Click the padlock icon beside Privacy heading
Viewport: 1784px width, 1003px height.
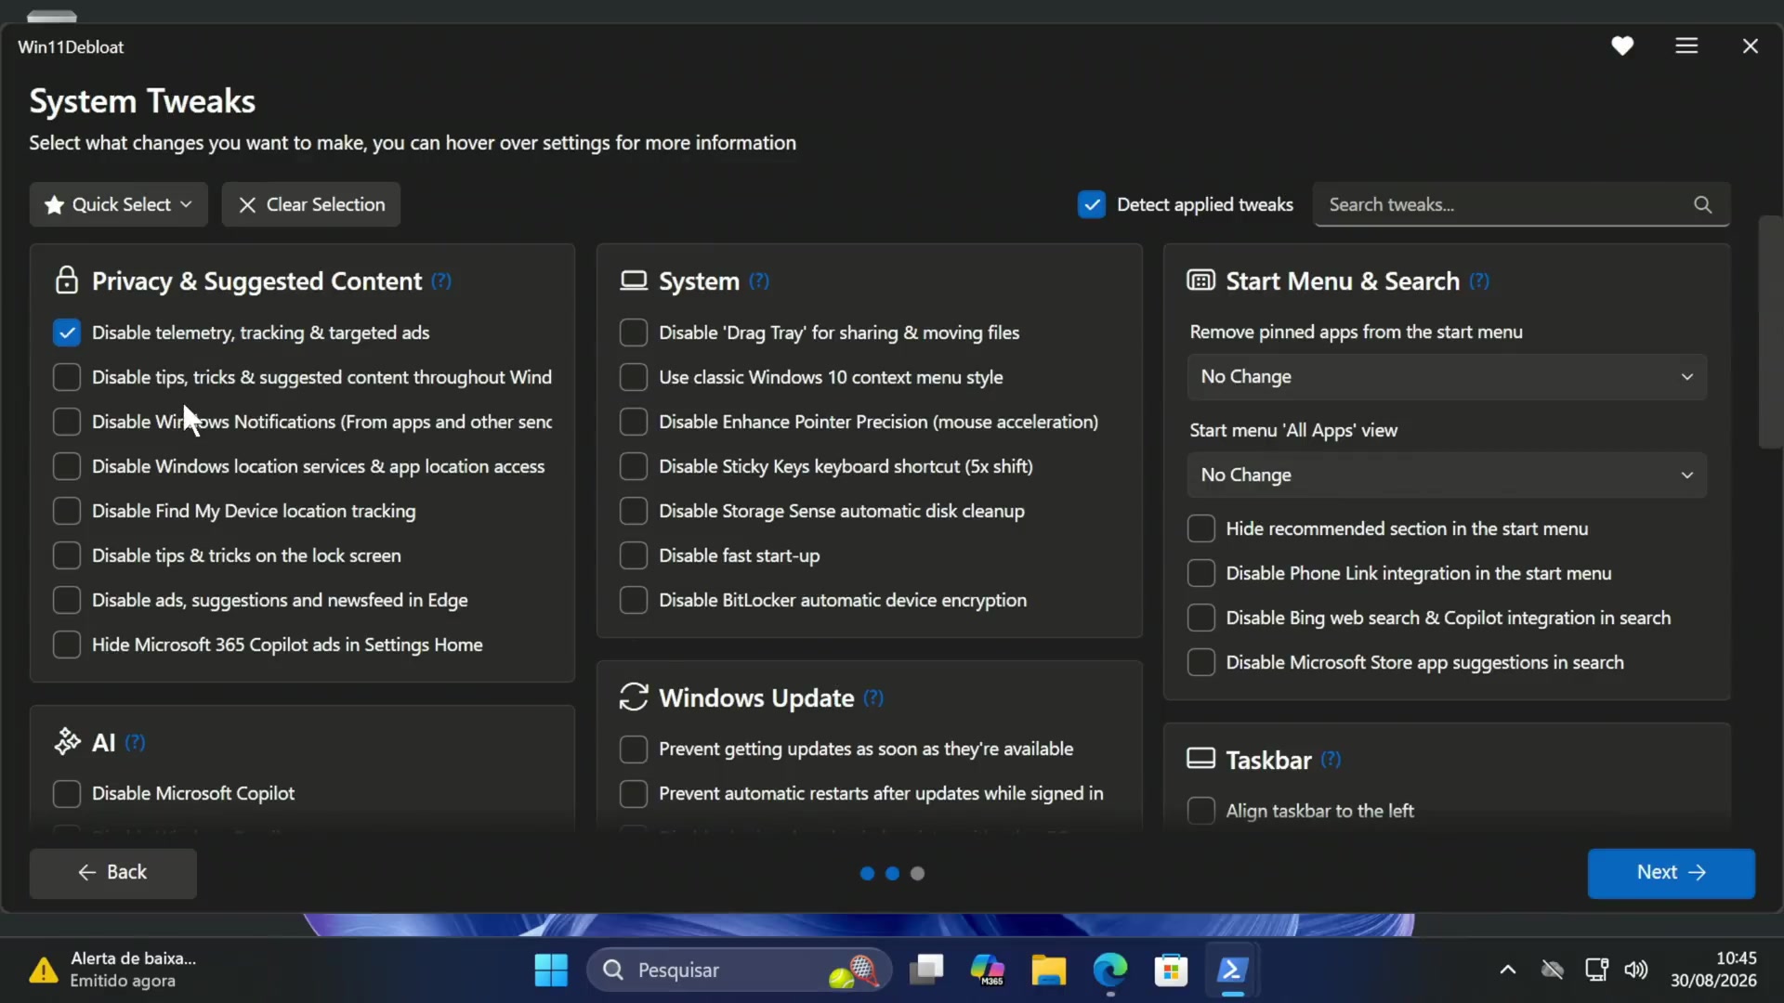67,280
